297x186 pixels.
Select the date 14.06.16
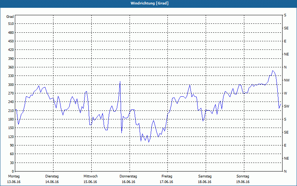point(52,182)
